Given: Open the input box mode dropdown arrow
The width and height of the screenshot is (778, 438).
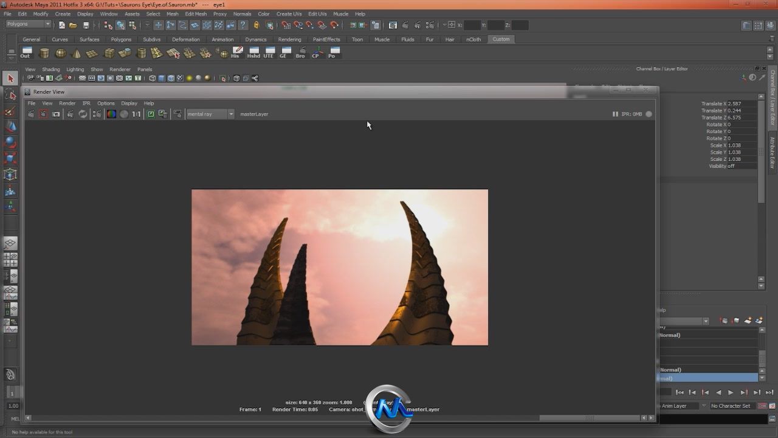Looking at the screenshot, I should tap(444, 25).
